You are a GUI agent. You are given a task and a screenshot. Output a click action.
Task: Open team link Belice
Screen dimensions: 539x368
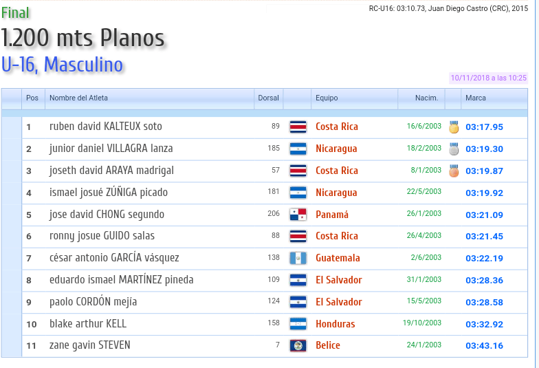[328, 346]
